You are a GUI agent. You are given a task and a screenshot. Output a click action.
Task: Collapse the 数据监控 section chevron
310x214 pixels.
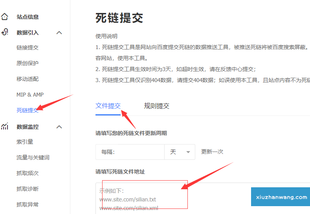pos(59,127)
